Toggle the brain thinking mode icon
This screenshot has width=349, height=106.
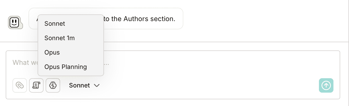coord(53,85)
